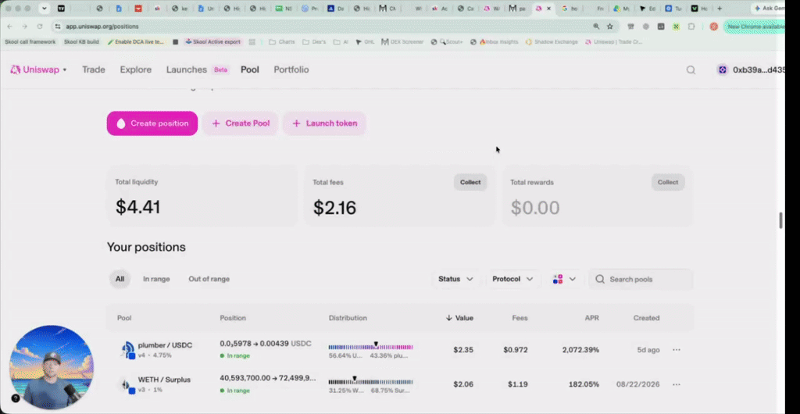Bookmark this page with the star icon
Viewport: 800px width, 414px height.
pos(609,27)
